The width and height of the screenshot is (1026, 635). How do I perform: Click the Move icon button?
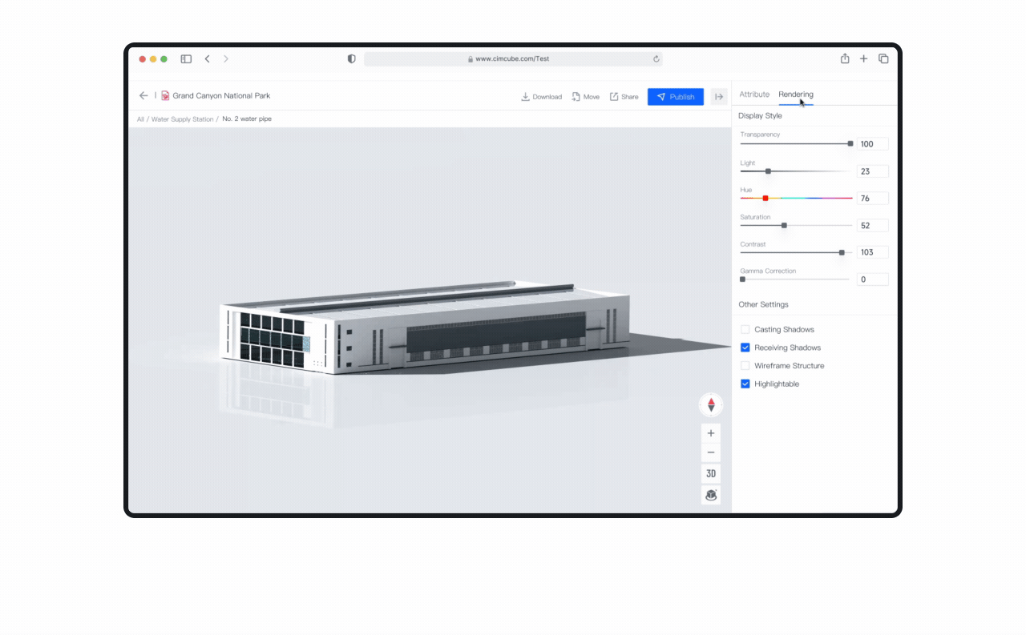(x=585, y=97)
